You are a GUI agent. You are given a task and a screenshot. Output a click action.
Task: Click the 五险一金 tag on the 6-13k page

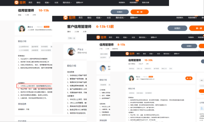coord(71,38)
